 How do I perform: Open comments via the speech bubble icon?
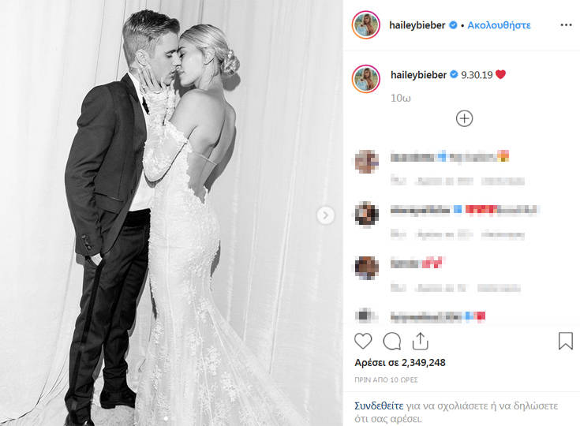tap(391, 341)
